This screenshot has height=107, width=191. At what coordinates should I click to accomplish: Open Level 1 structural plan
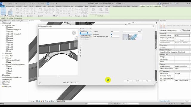10,27
